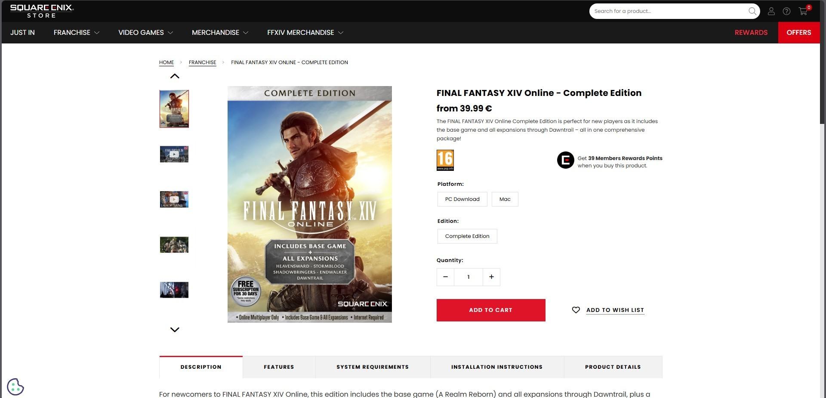Click the Add to Cart button

click(x=491, y=310)
